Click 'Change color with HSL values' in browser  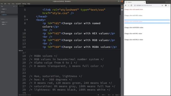click(x=133, y=34)
